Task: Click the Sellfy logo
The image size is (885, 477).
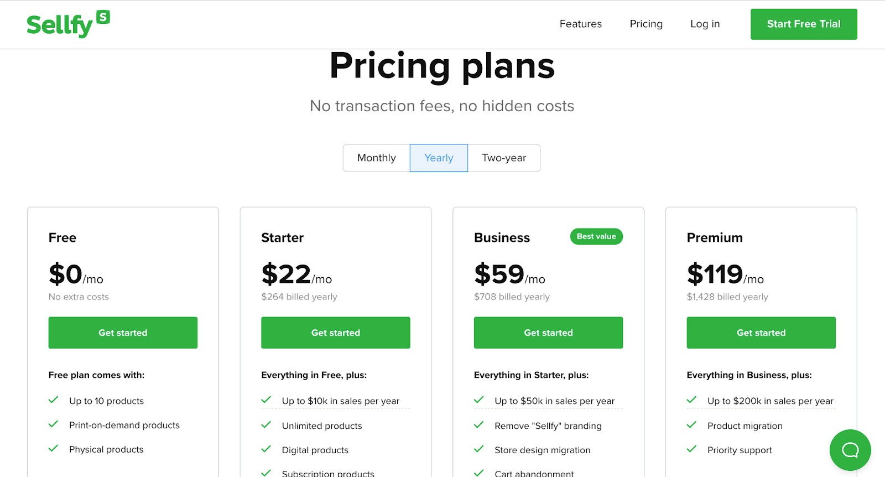Action: pyautogui.click(x=67, y=24)
